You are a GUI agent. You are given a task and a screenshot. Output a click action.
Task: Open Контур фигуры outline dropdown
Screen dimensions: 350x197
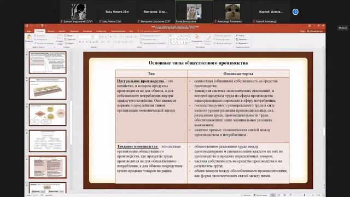pyautogui.click(x=223, y=39)
